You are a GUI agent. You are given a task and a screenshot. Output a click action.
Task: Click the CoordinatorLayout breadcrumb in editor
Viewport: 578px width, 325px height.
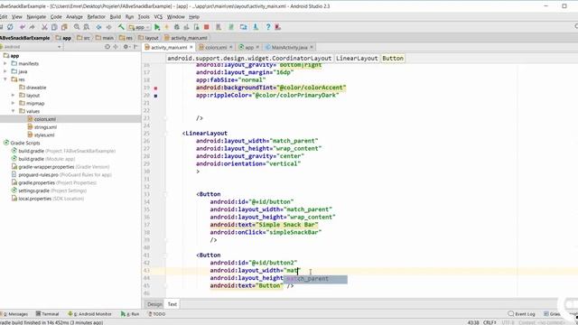click(249, 58)
